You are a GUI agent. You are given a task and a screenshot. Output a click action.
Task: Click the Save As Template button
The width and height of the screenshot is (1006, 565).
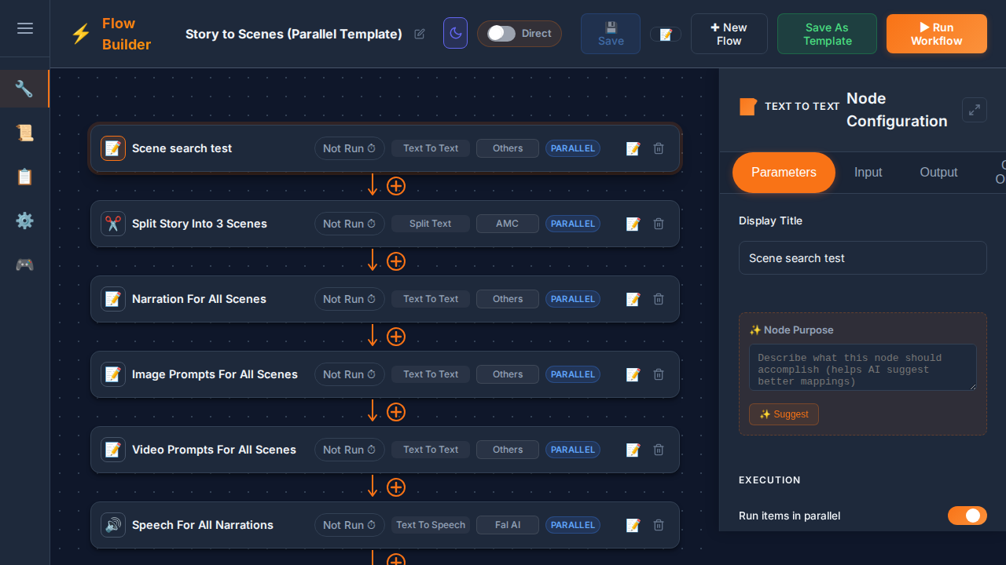[827, 34]
